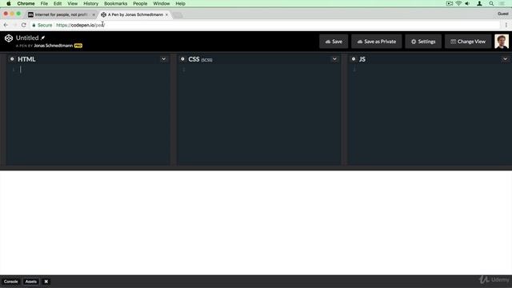
Task: Click the PRO badge
Action: click(x=78, y=46)
